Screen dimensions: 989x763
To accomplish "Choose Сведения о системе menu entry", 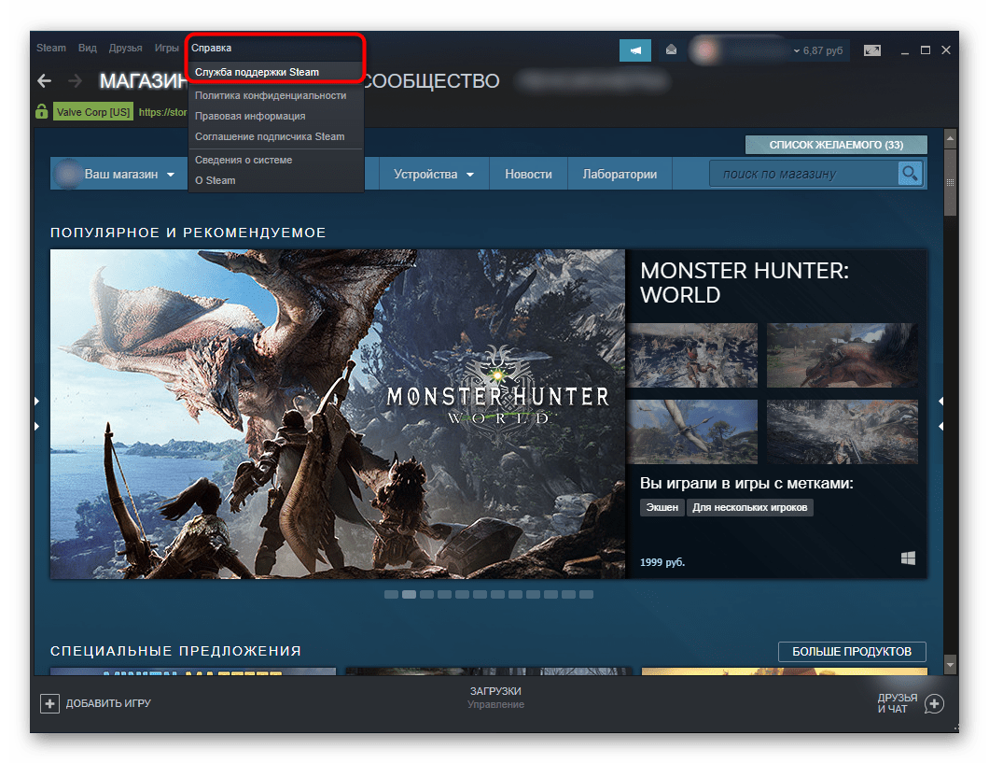I will pyautogui.click(x=244, y=160).
